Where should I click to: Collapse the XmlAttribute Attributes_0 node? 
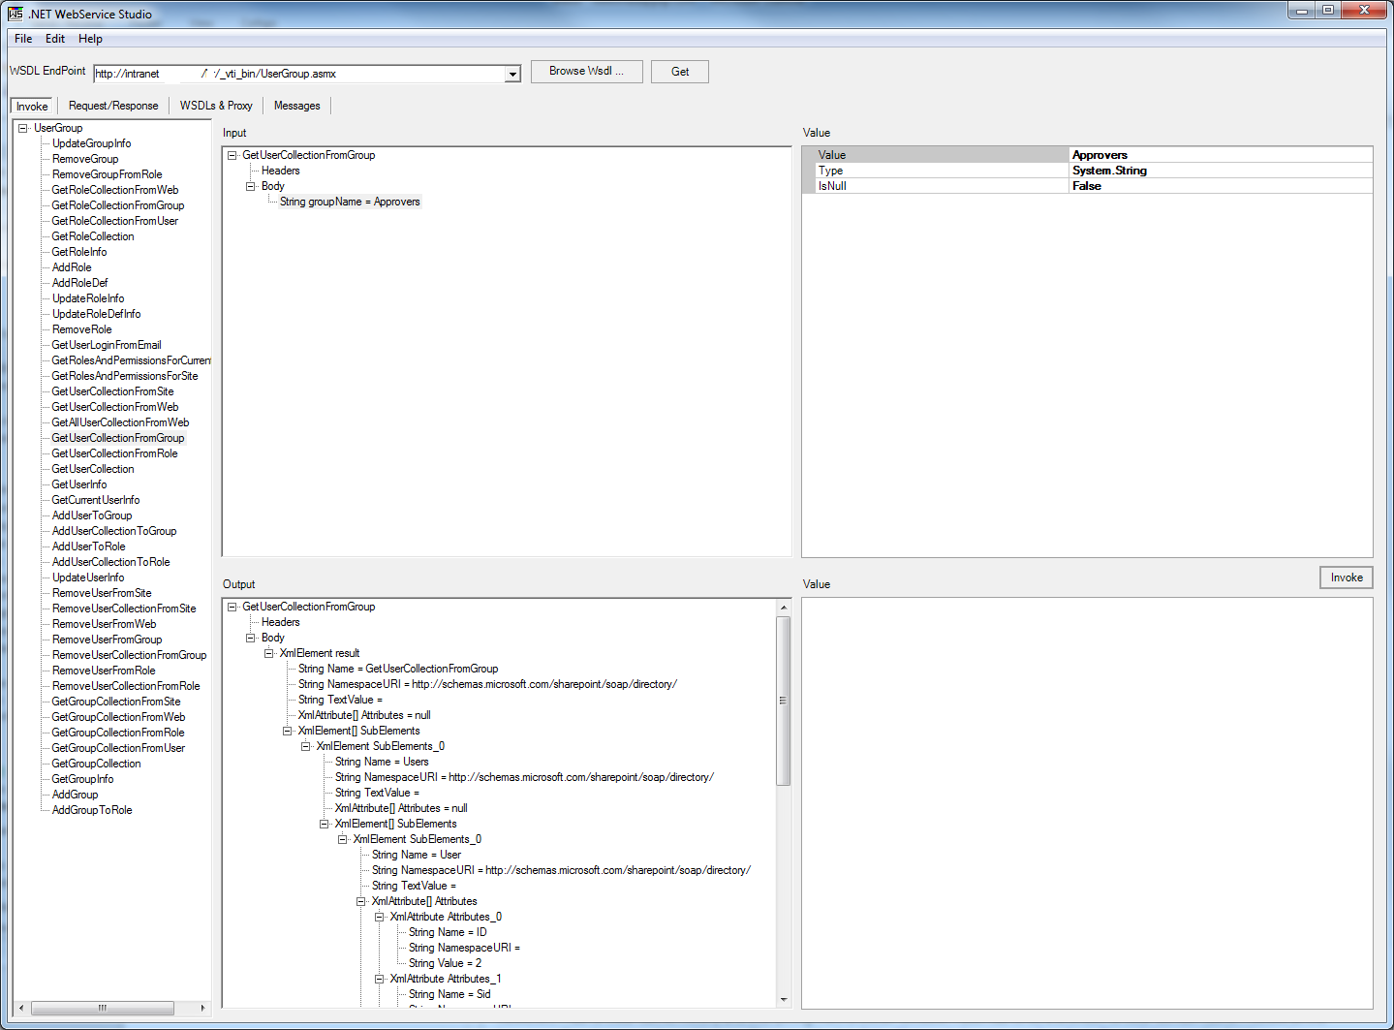[379, 917]
